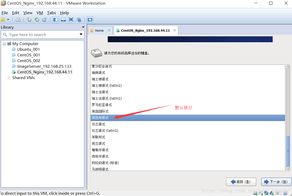
Task: Switch to the CentOS_Nginx_192.168.44.11 tab
Action: [145, 31]
